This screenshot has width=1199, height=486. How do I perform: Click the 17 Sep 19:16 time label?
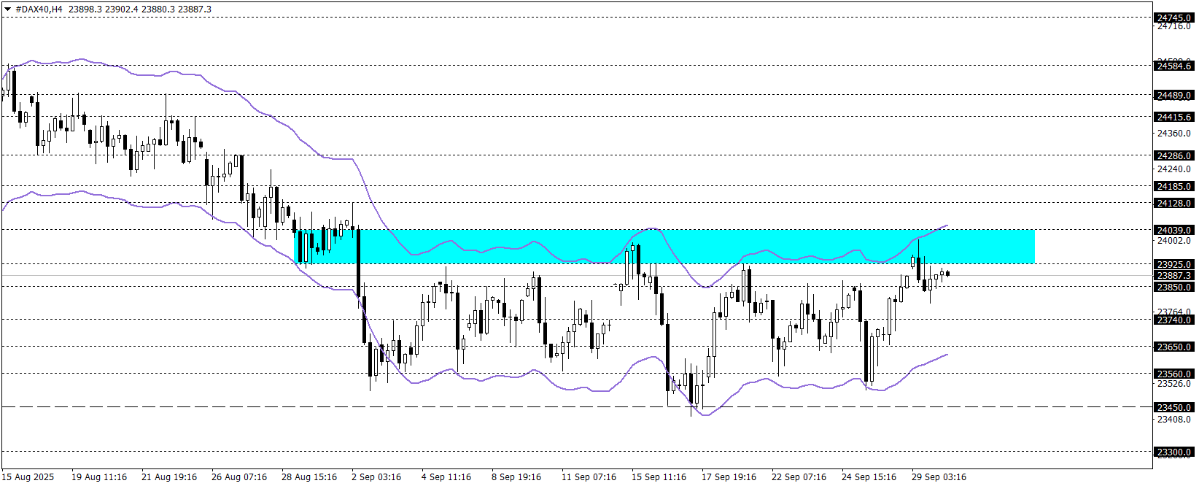(x=729, y=477)
